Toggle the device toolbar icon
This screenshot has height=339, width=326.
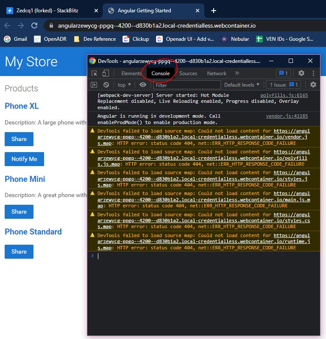pyautogui.click(x=106, y=73)
